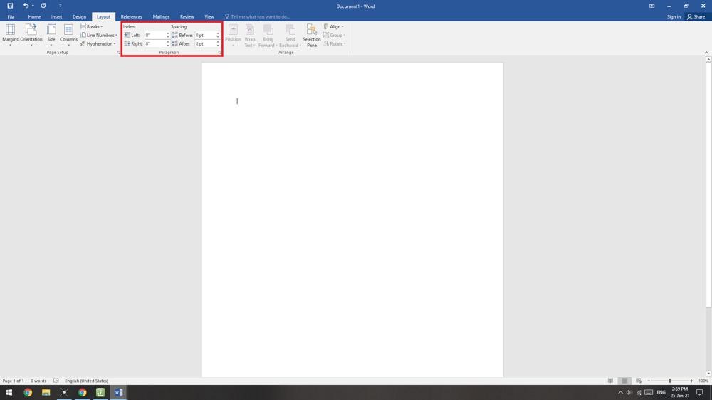The width and height of the screenshot is (712, 400).
Task: Select Print Layout view button
Action: coord(624,381)
